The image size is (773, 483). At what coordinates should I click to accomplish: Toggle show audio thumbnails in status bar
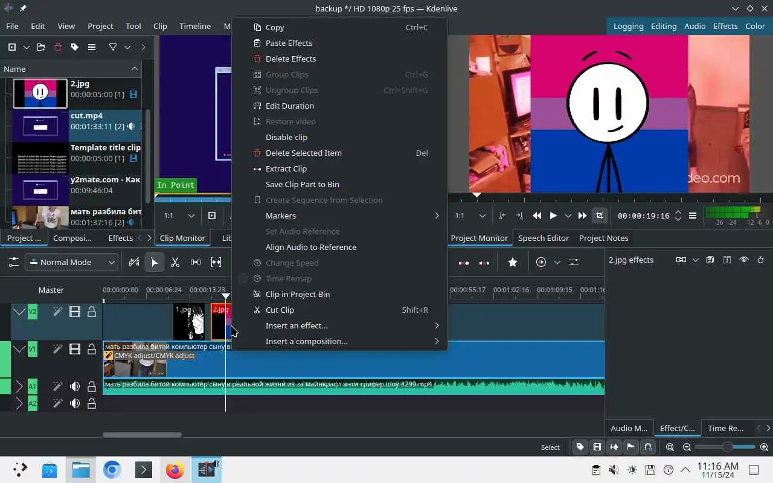pos(614,447)
